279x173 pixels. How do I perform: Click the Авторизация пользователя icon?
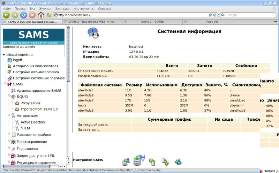[10, 66]
